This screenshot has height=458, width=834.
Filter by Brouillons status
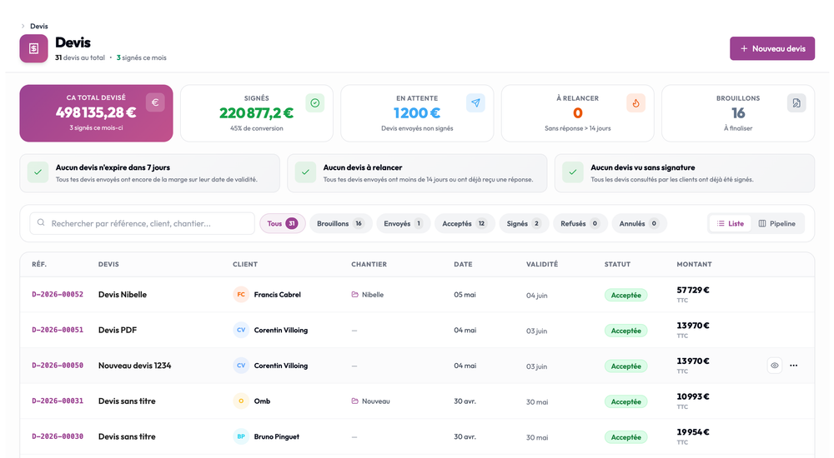tap(340, 224)
